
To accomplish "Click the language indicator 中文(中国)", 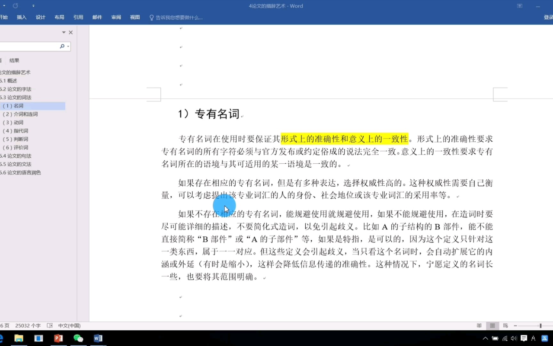I will pyautogui.click(x=69, y=325).
